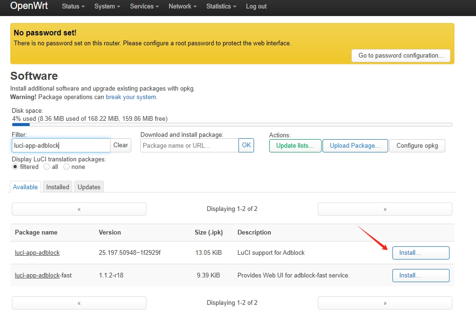Switch to the Installed tab
This screenshot has width=476, height=327.
coord(58,187)
